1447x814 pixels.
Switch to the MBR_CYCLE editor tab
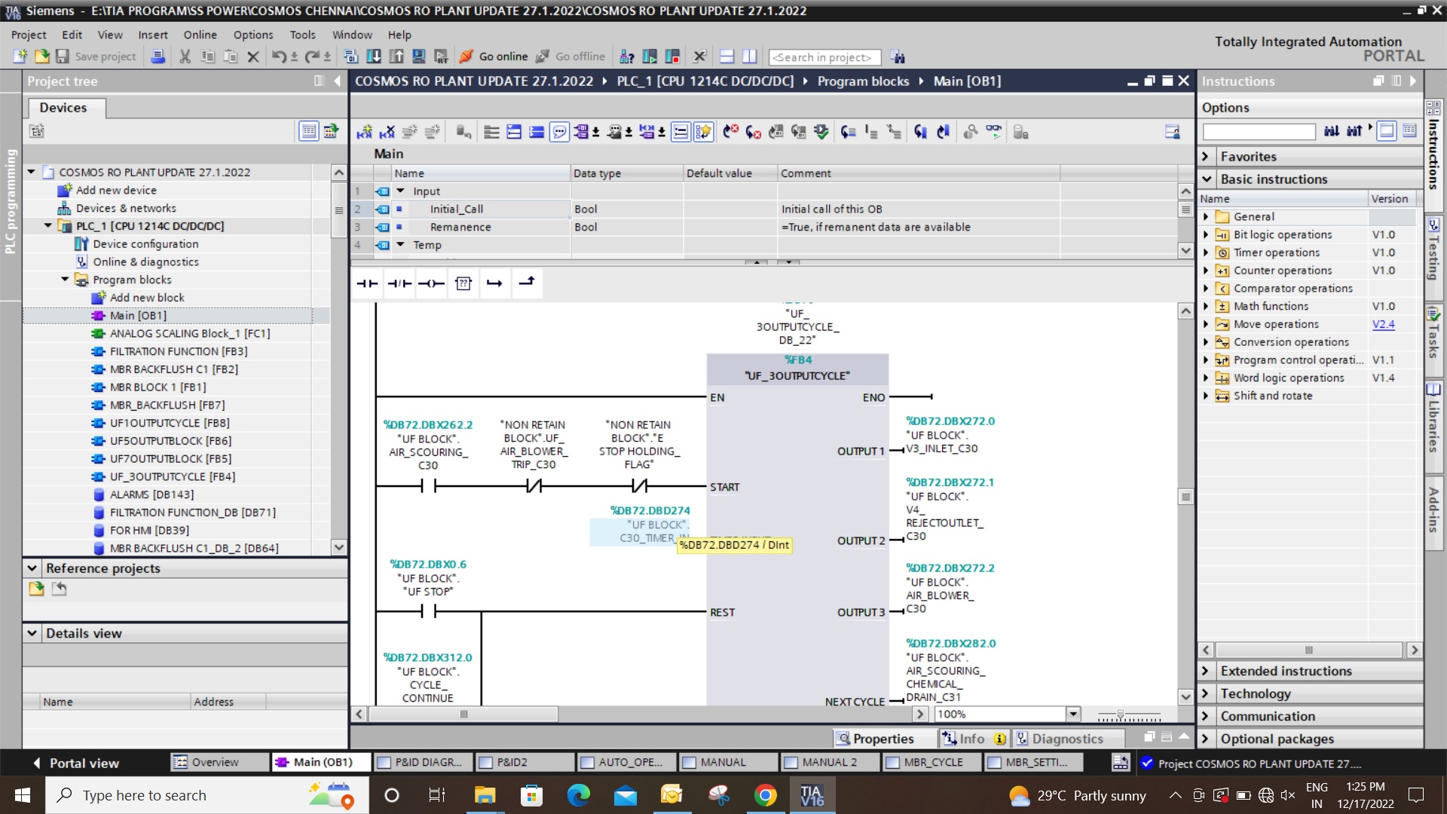pyautogui.click(x=932, y=762)
